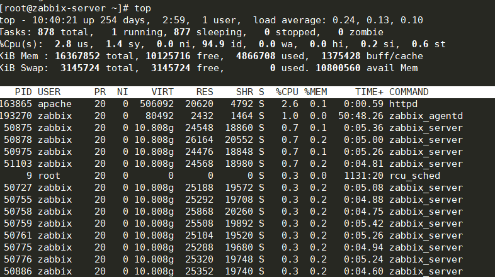Select the SHR column header
Viewport: 495px width, 277px height.
[244, 92]
